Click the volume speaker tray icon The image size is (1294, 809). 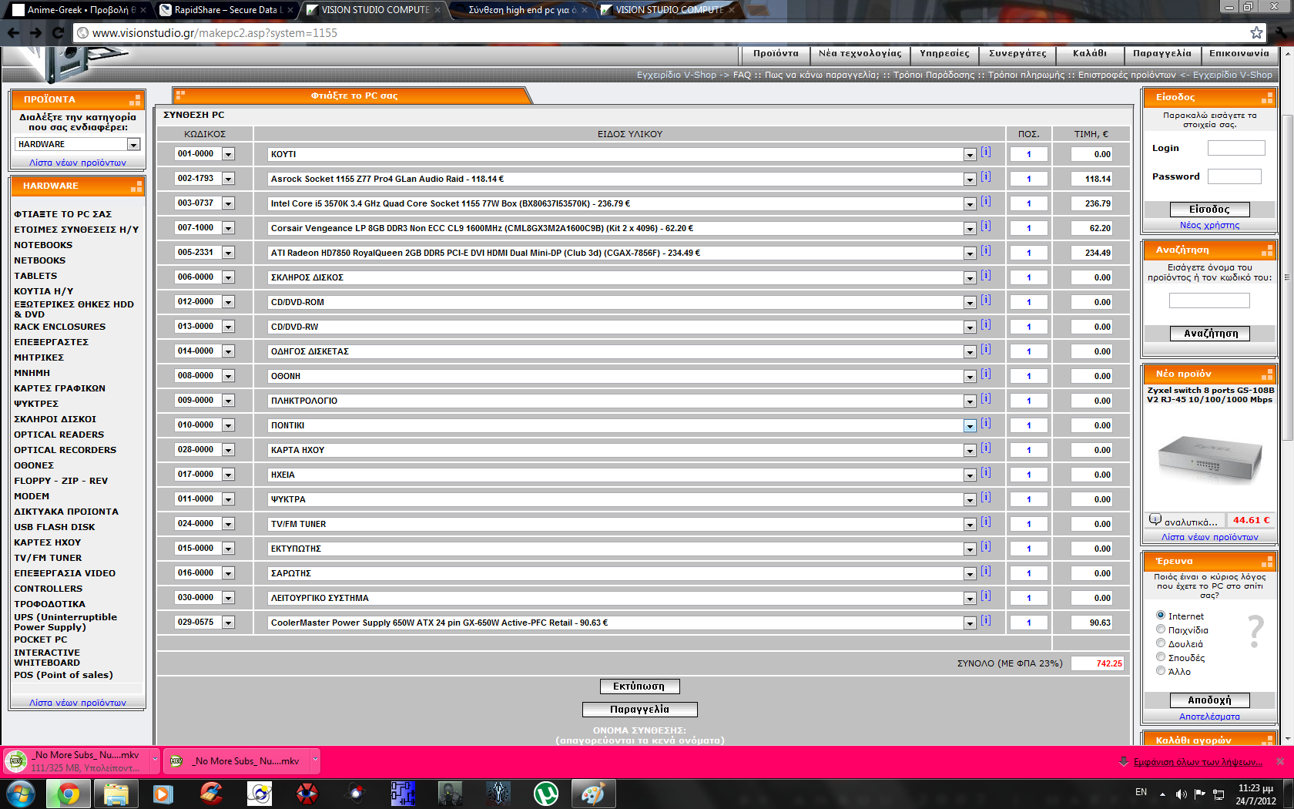point(1181,794)
